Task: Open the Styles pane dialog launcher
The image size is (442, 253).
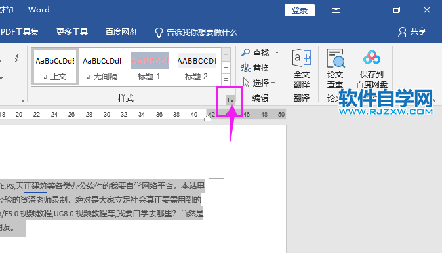Action: (x=230, y=100)
